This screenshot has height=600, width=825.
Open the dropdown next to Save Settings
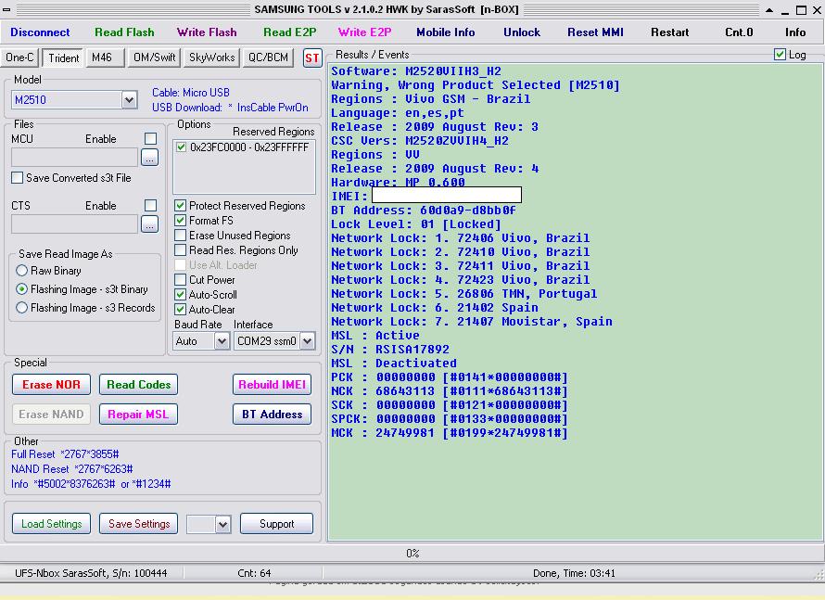click(x=223, y=524)
